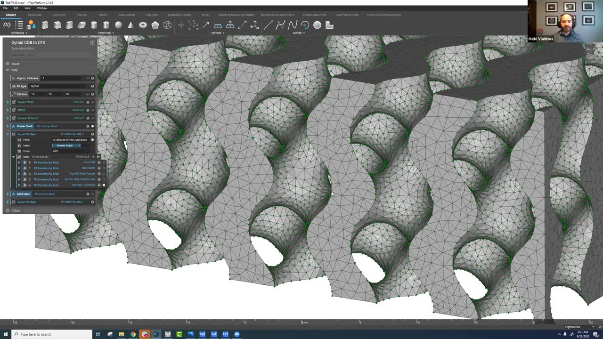603x339 pixels.
Task: Click the browse file icon for Path
Action: point(92,140)
